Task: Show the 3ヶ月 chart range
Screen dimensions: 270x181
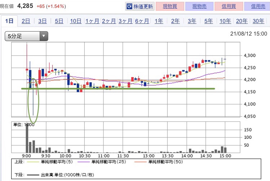Action: [125, 21]
